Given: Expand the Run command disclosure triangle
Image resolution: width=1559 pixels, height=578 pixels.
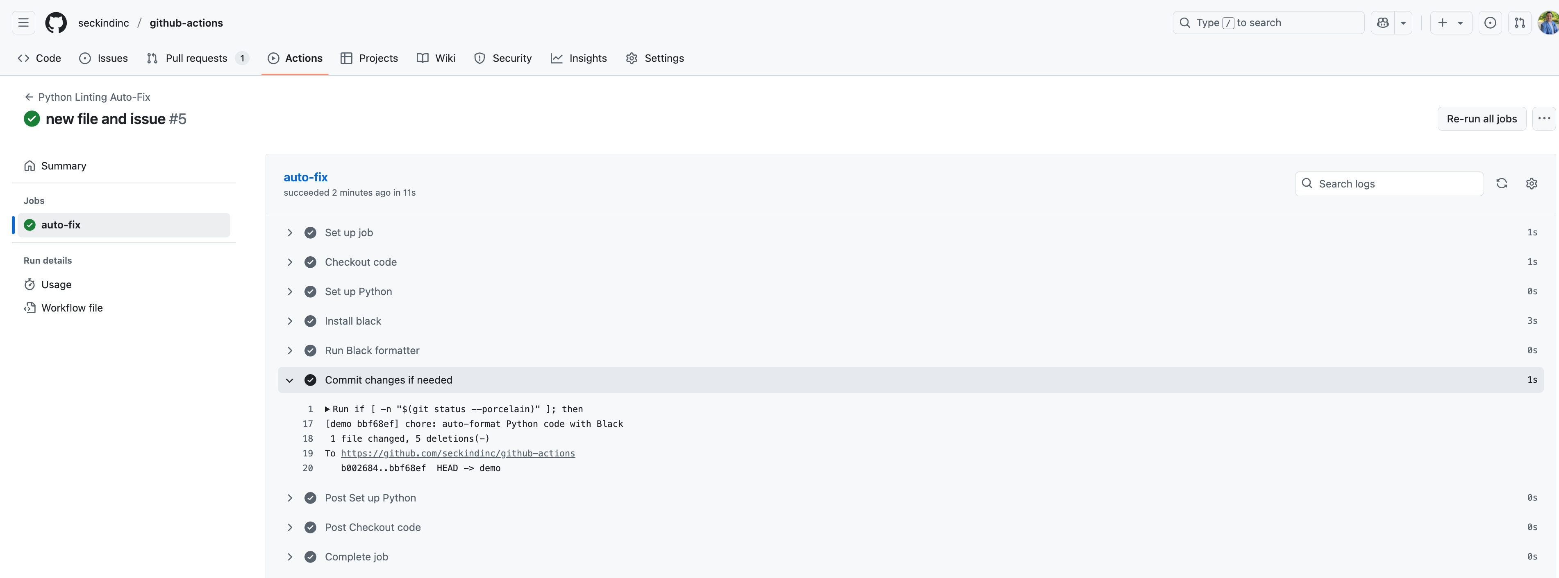Looking at the screenshot, I should click(327, 409).
